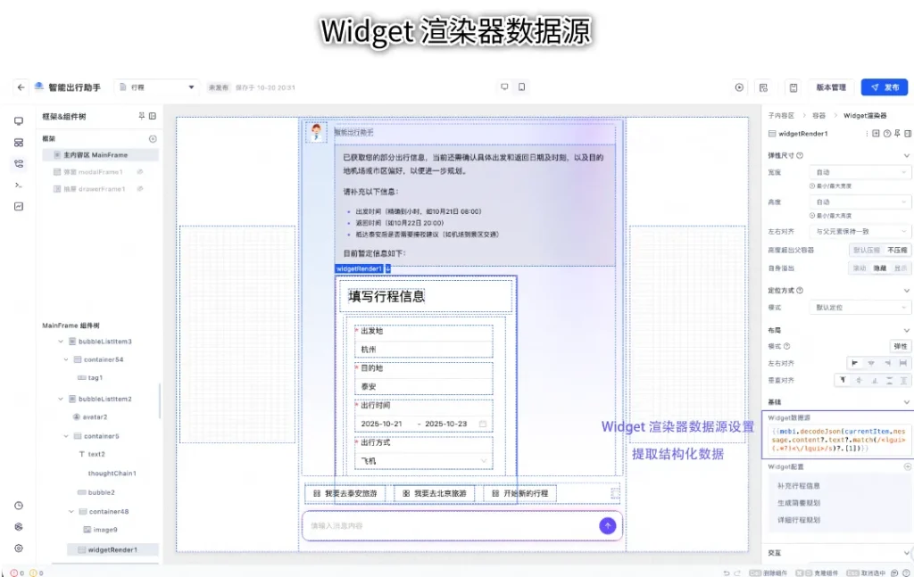Add a Widget配置 item with the plus icon
The width and height of the screenshot is (914, 577).
pyautogui.click(x=907, y=466)
